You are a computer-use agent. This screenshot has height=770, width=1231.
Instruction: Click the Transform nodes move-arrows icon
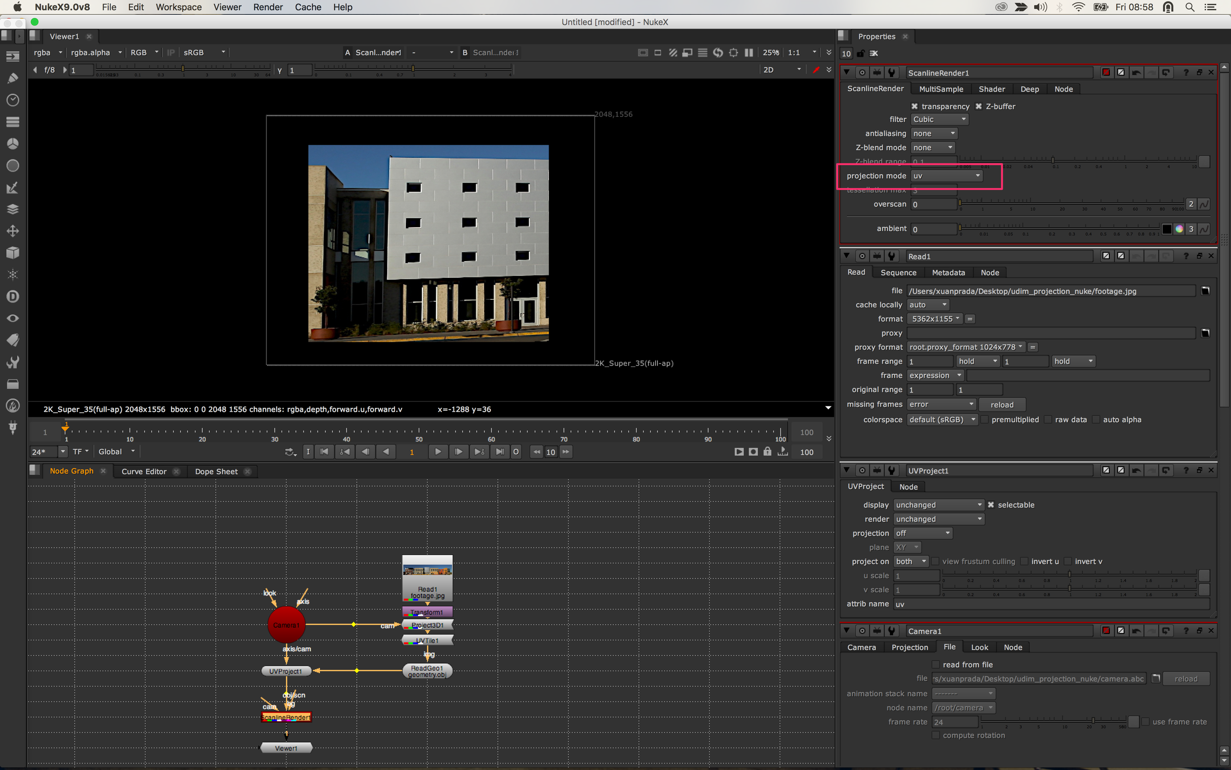(13, 231)
